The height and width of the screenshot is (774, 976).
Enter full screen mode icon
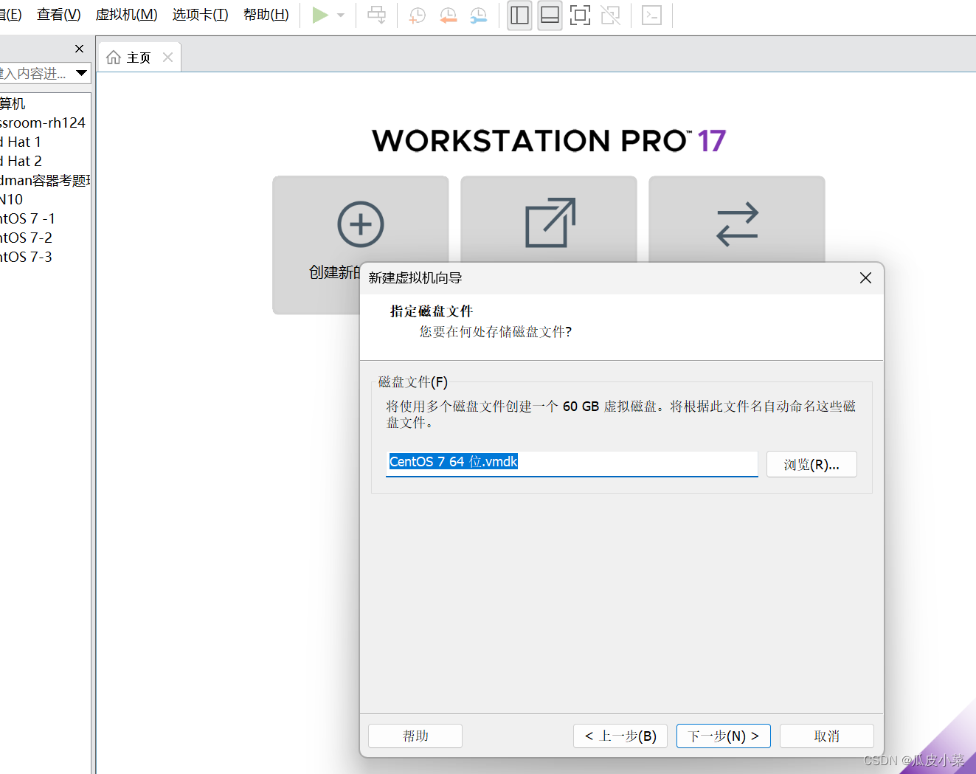(x=580, y=15)
